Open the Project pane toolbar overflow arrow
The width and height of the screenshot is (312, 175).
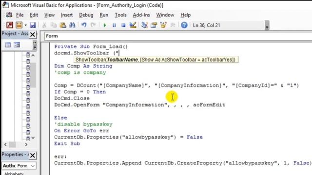(35, 45)
